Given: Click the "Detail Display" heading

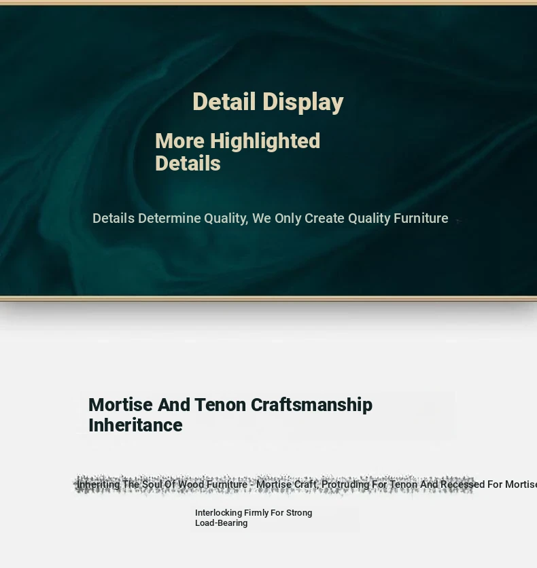Looking at the screenshot, I should tap(267, 102).
